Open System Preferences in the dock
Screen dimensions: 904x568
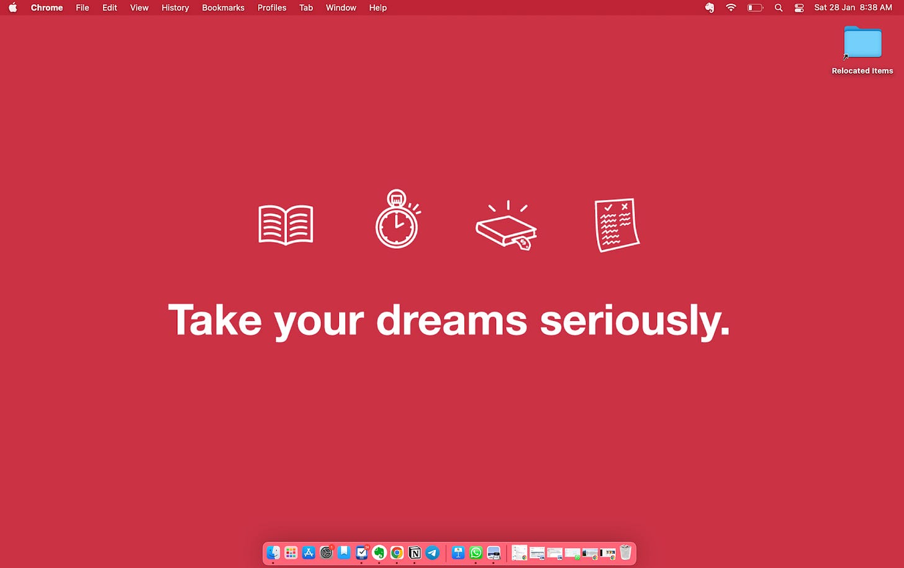(327, 552)
